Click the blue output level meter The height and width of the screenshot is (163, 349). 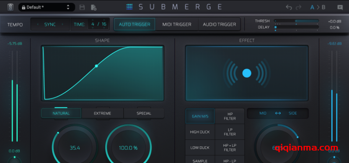pos(334,96)
